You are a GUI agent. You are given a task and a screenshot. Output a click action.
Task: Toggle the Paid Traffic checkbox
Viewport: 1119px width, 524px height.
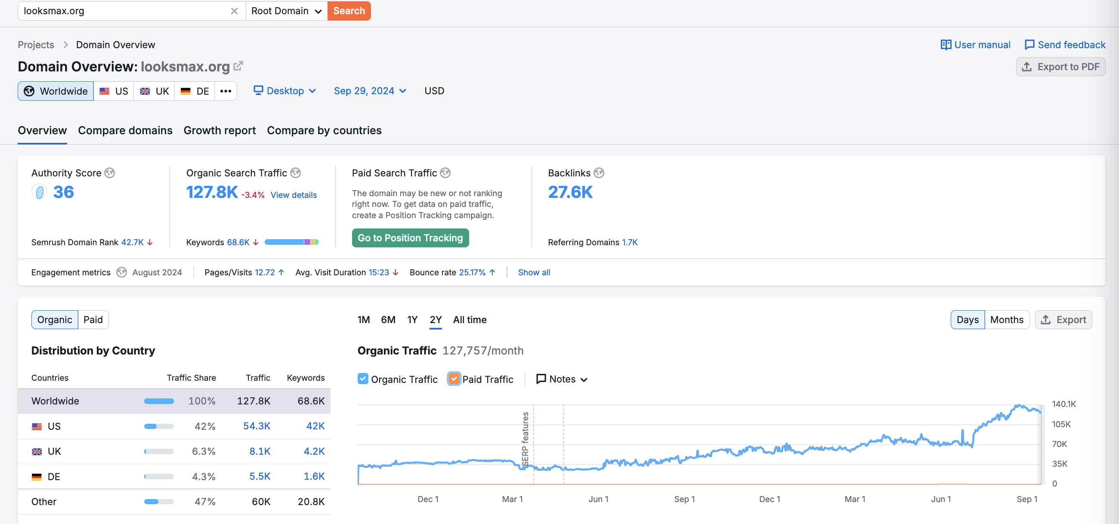(454, 379)
